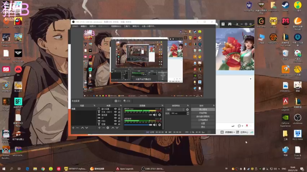Open the Edit menu in OBS
The height and width of the screenshot is (172, 307).
[84, 26]
